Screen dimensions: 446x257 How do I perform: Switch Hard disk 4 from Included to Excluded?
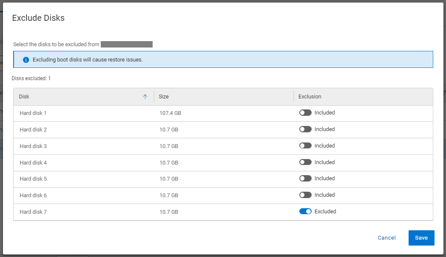[x=305, y=162]
